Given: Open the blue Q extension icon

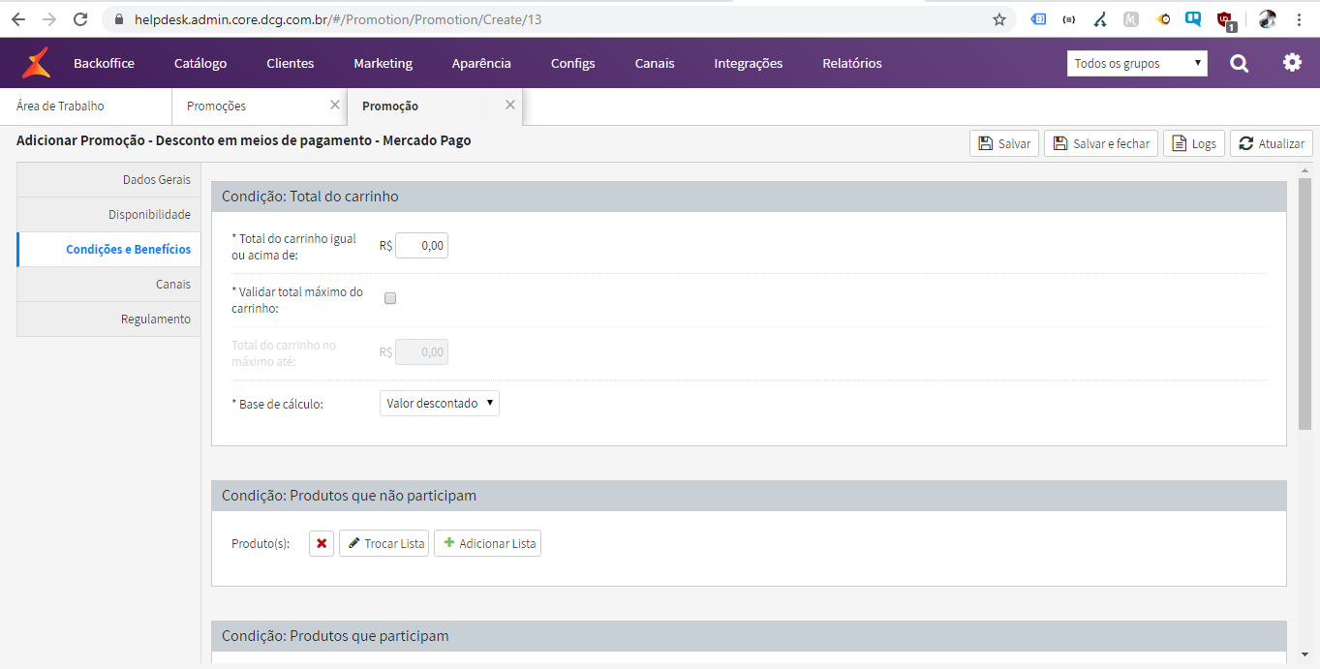Looking at the screenshot, I should tap(1193, 19).
